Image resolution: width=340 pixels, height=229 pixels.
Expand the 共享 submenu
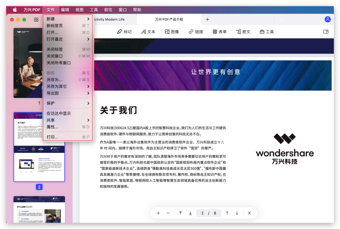(68, 120)
